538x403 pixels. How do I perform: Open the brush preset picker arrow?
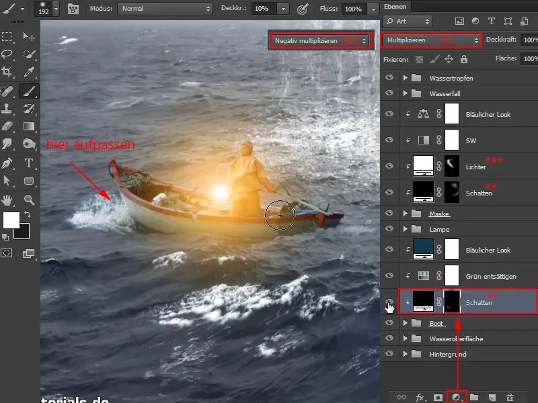(x=56, y=9)
